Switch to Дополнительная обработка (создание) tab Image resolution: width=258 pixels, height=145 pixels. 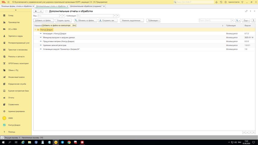[86, 6]
